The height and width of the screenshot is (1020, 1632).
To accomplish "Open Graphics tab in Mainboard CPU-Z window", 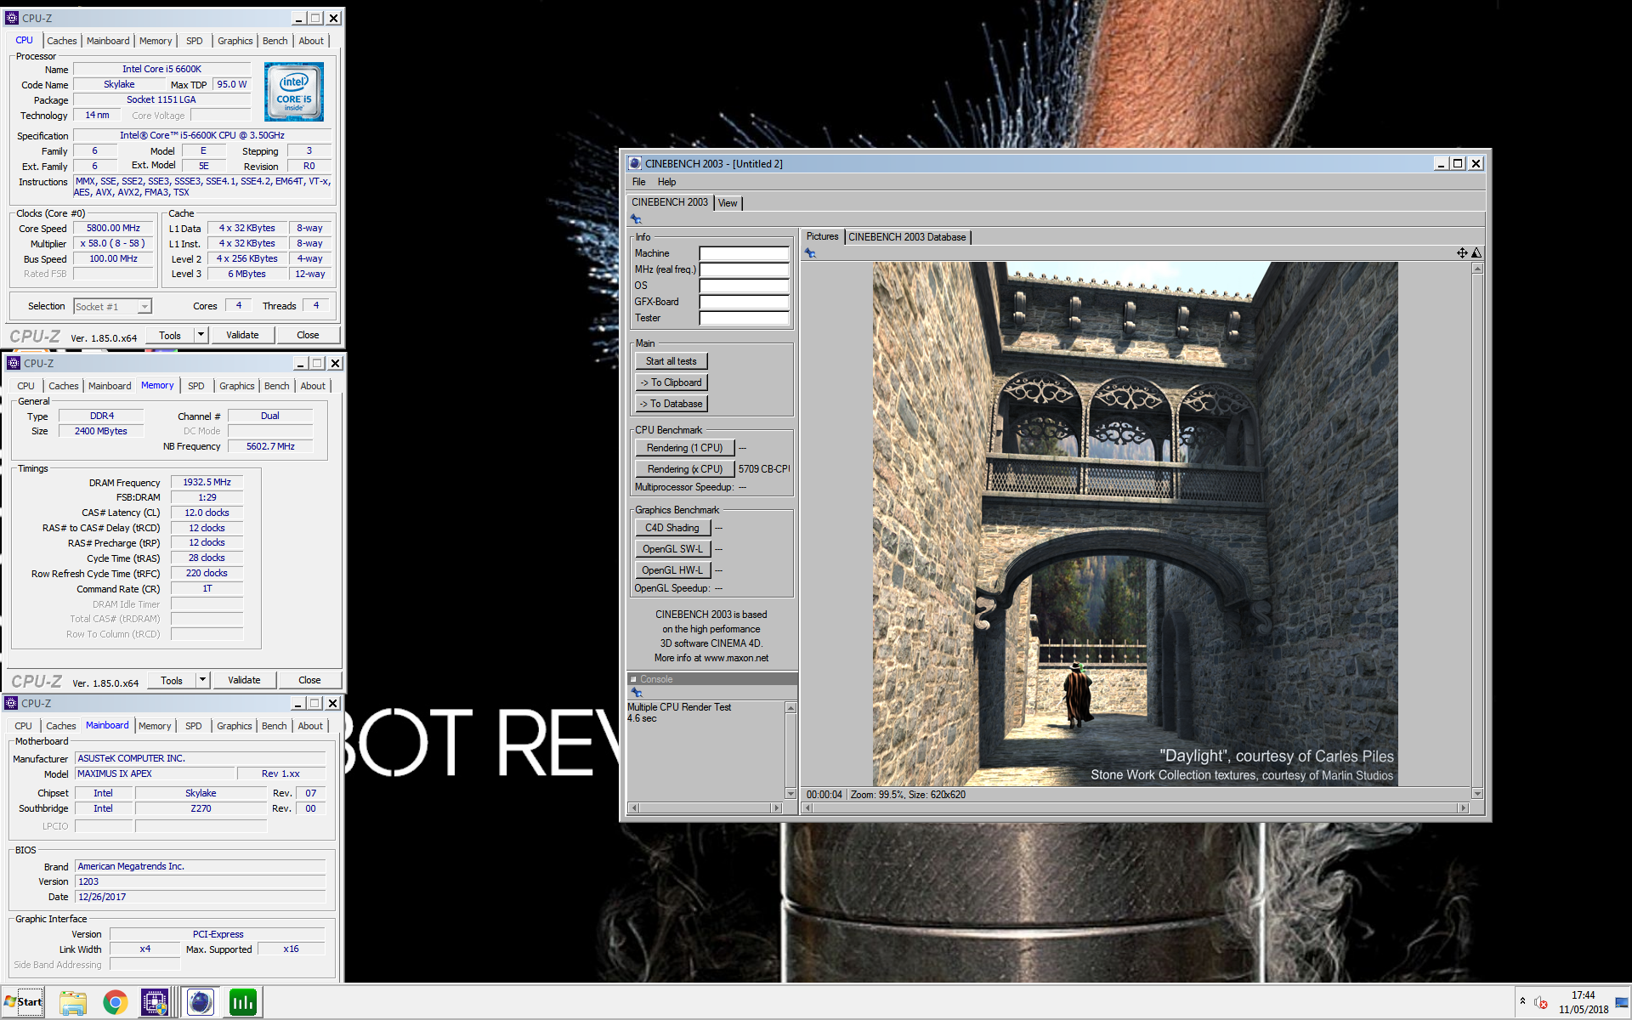I will (234, 726).
